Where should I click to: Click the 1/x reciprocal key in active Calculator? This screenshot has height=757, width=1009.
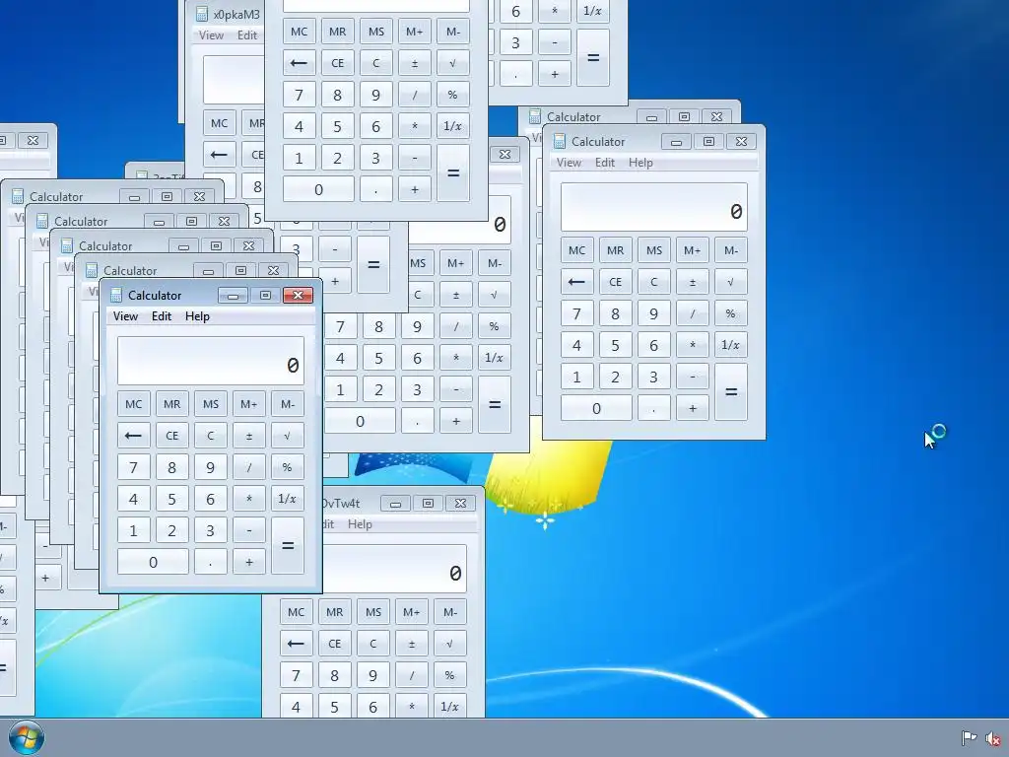(x=287, y=499)
